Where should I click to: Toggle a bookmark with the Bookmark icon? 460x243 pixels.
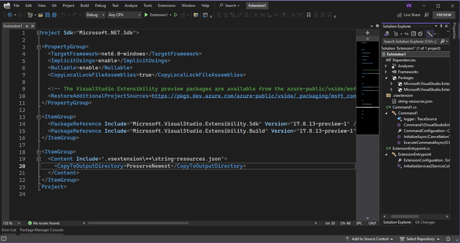(x=308, y=15)
